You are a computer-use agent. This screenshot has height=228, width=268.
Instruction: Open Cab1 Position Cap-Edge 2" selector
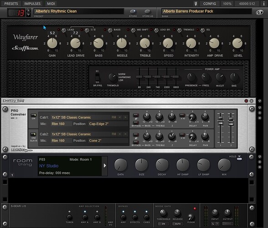click(x=108, y=124)
